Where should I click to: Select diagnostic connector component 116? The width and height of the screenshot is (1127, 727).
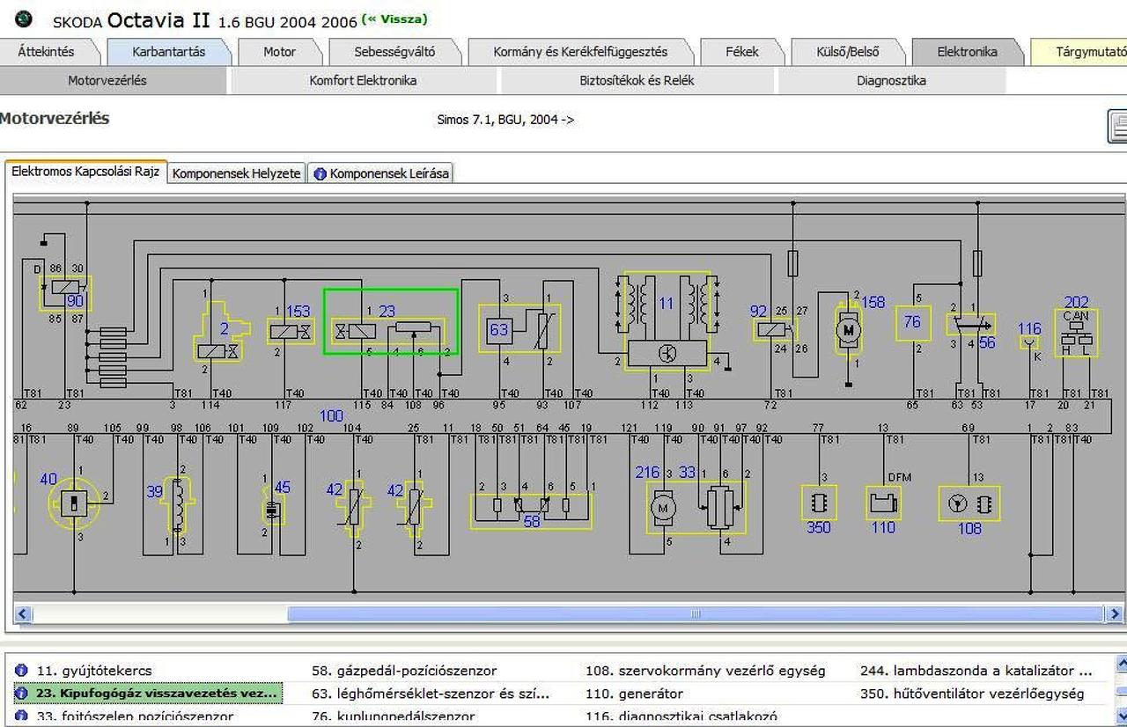tap(1029, 341)
